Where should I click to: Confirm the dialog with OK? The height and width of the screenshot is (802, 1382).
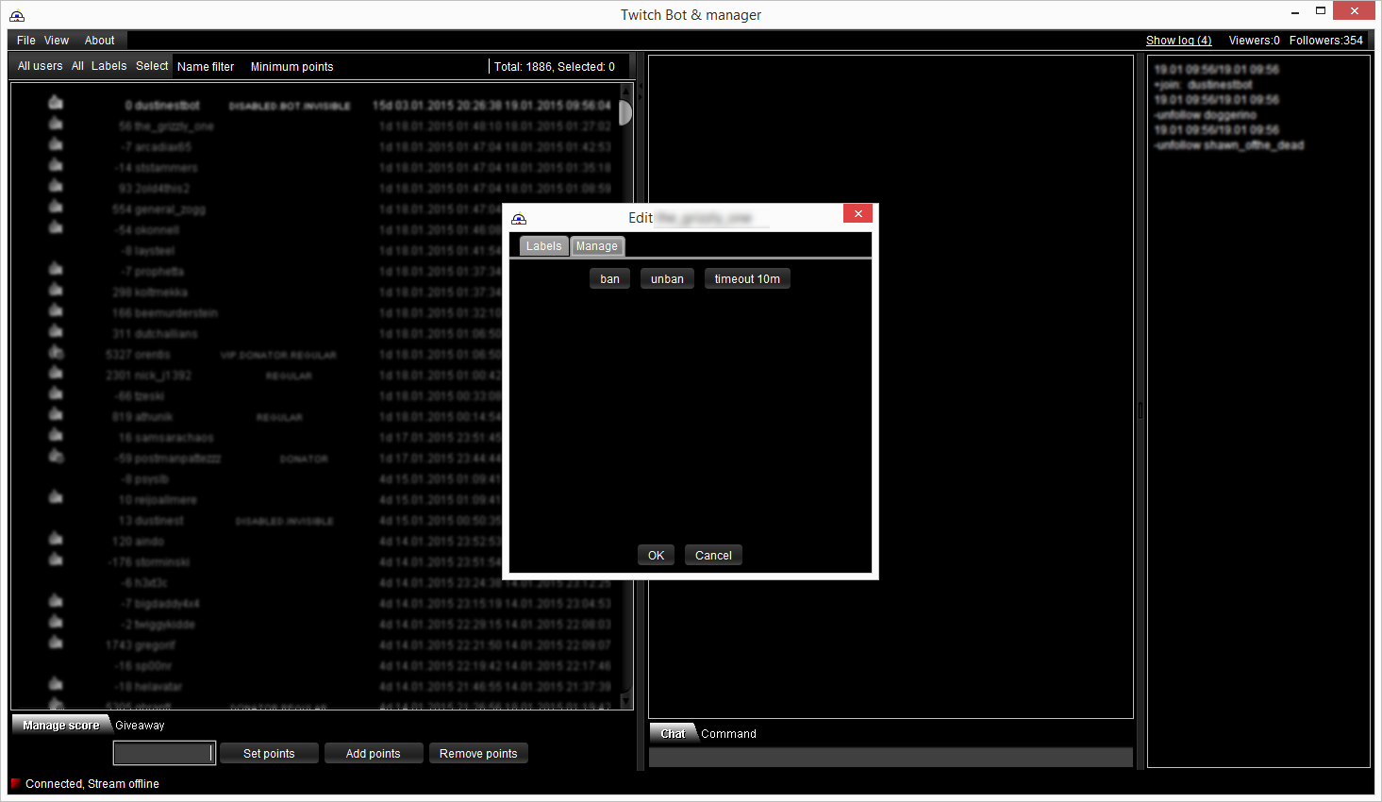(x=657, y=555)
